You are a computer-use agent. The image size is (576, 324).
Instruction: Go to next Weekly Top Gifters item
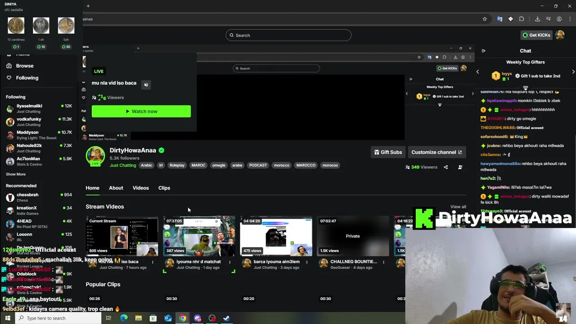(x=573, y=72)
